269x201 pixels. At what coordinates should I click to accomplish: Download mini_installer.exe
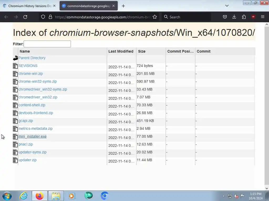[32, 137]
